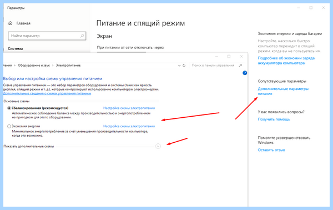Viewport: 333px width, 210px height.
Task: Refresh the Control Panel address bar
Action: tap(184, 66)
